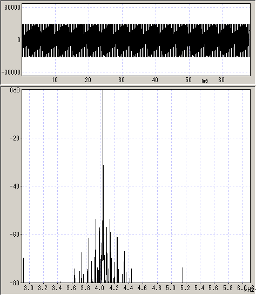Click the 4.8 kHz frequency label
Image resolution: width=256 pixels, height=295 pixels.
click(157, 288)
